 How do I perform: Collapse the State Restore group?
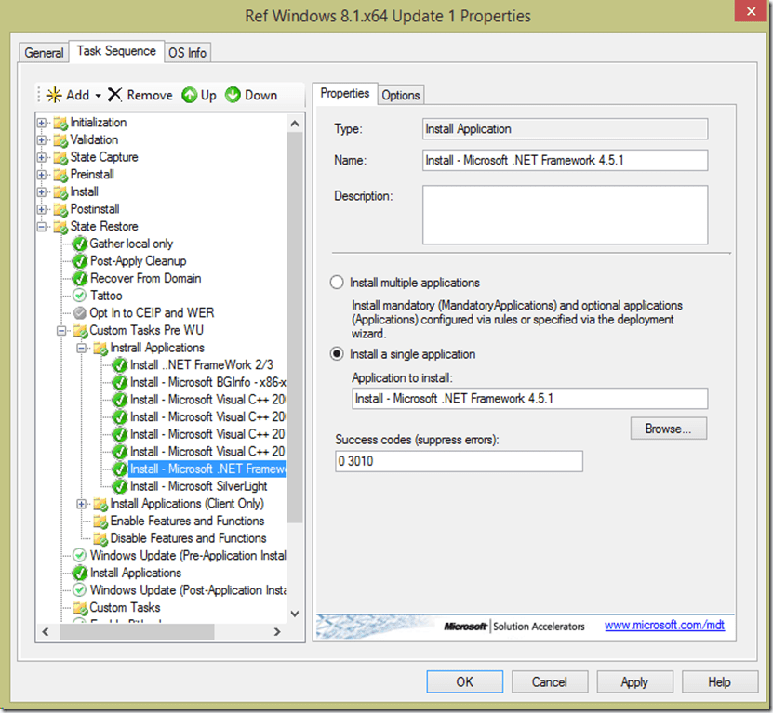pos(42,227)
